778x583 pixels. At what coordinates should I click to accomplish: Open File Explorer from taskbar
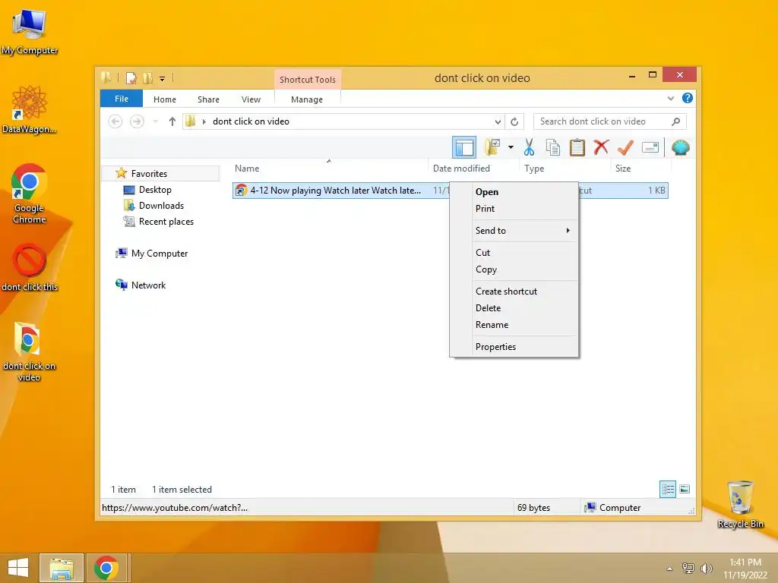click(61, 568)
